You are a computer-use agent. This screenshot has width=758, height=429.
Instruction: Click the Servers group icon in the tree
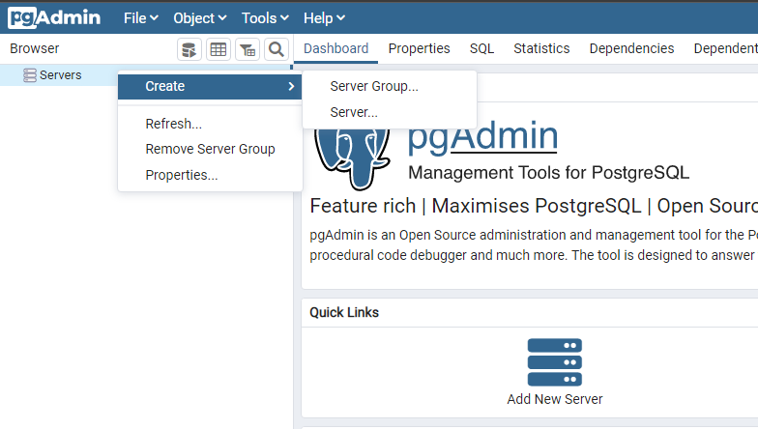(30, 75)
